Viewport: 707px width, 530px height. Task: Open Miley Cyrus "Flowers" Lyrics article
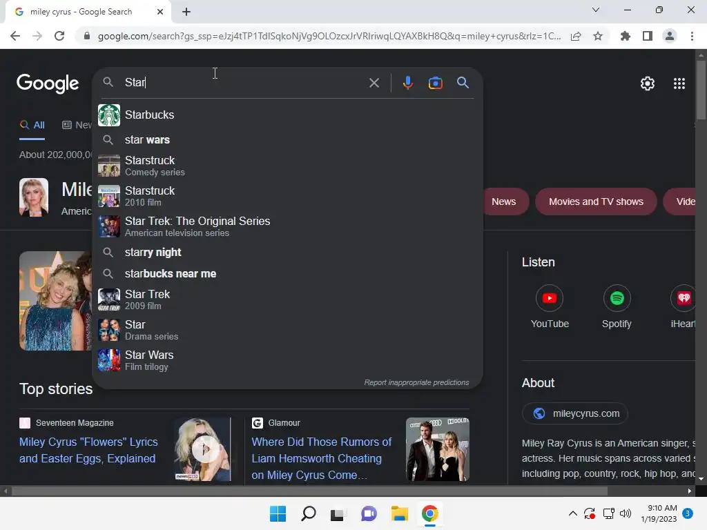click(x=88, y=450)
